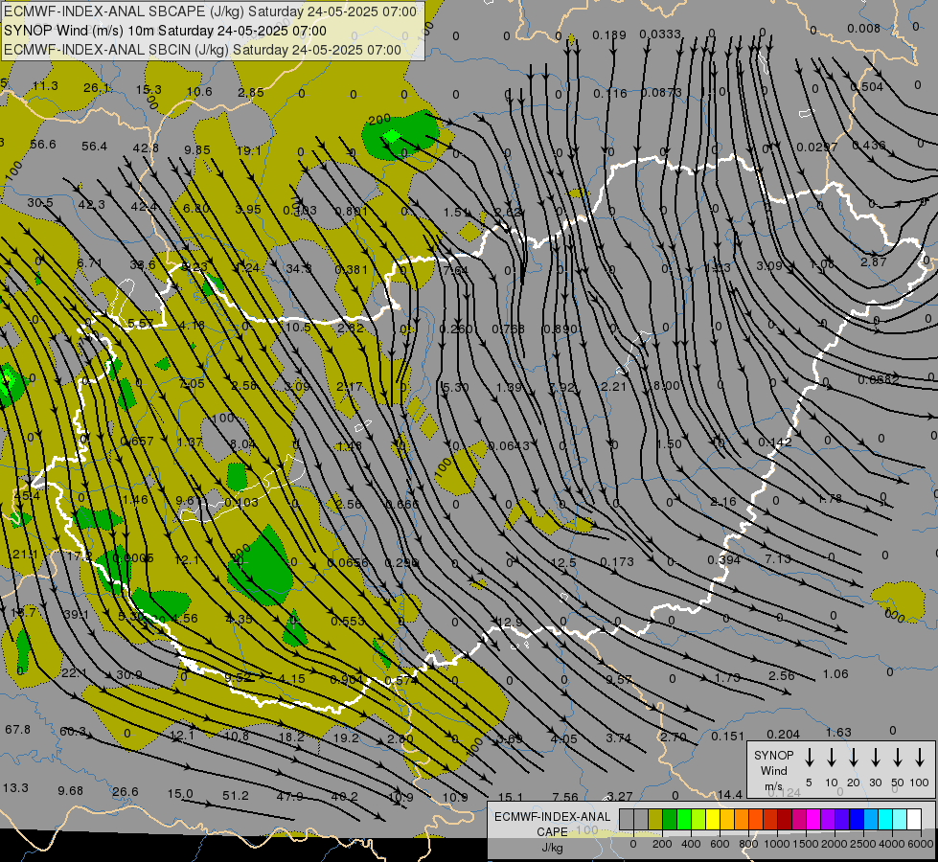
Task: Select the dark red CAPE legend swatch
Action: (785, 820)
